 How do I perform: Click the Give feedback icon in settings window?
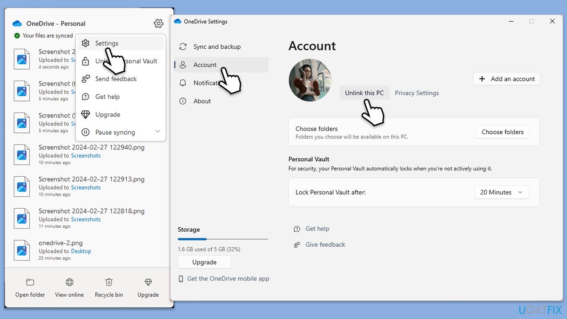click(x=297, y=245)
